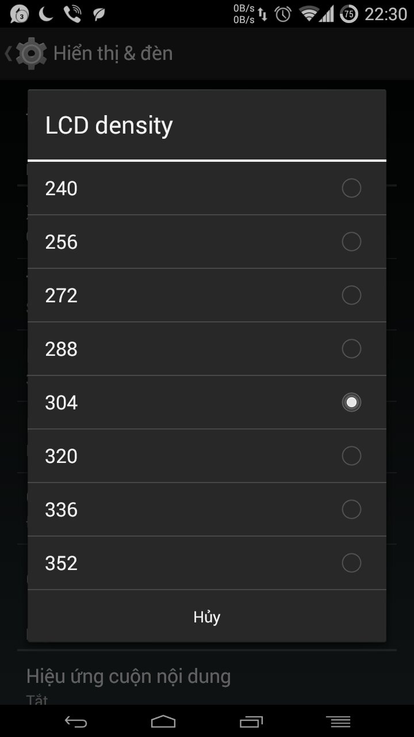Tap the menu icon in navigation bar
414x737 pixels.
point(338,721)
